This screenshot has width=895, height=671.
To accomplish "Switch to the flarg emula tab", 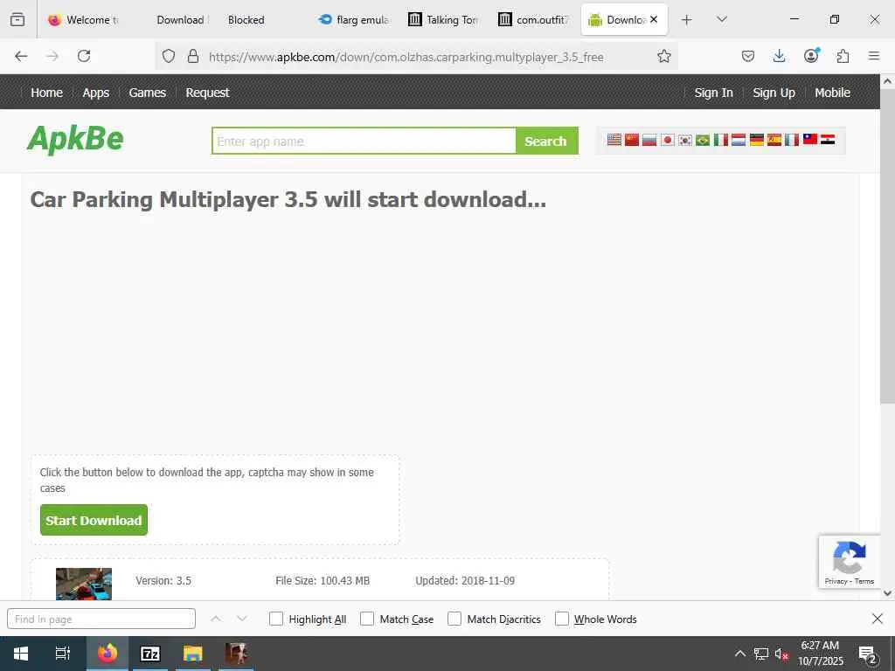I will (x=354, y=20).
